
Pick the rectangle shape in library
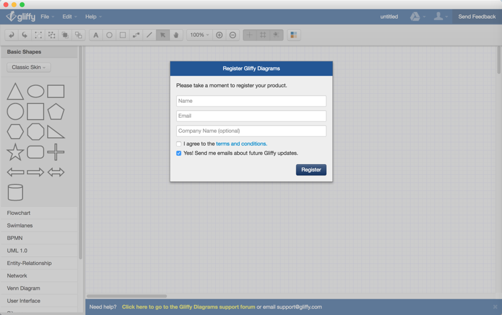(56, 91)
